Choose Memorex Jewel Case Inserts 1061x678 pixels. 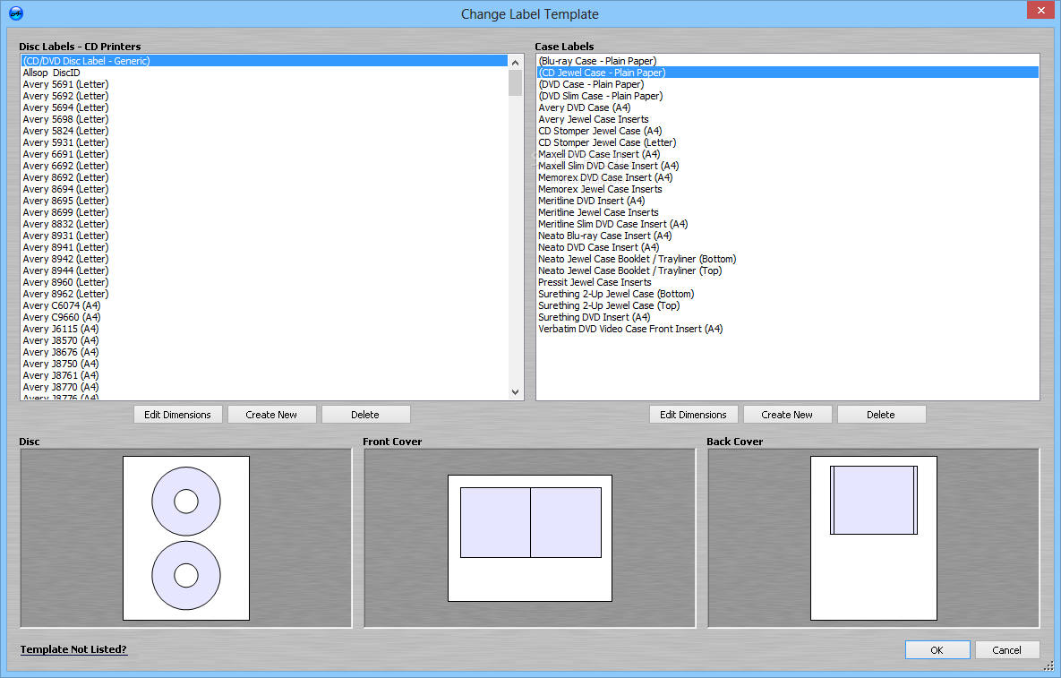pos(788,189)
